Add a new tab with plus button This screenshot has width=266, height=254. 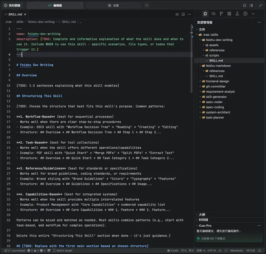[147, 5]
